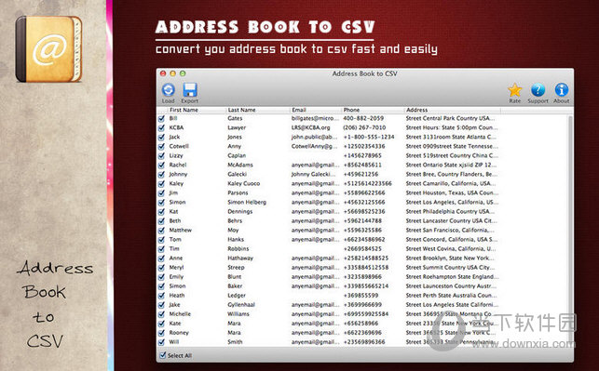Click first name Johnny
This screenshot has width=599, height=371.
pos(178,174)
